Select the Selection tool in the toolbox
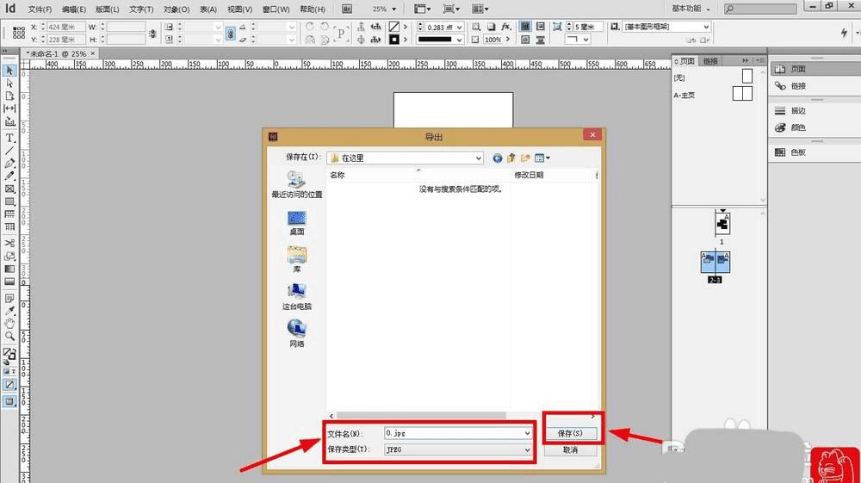The width and height of the screenshot is (861, 483). pos(9,71)
